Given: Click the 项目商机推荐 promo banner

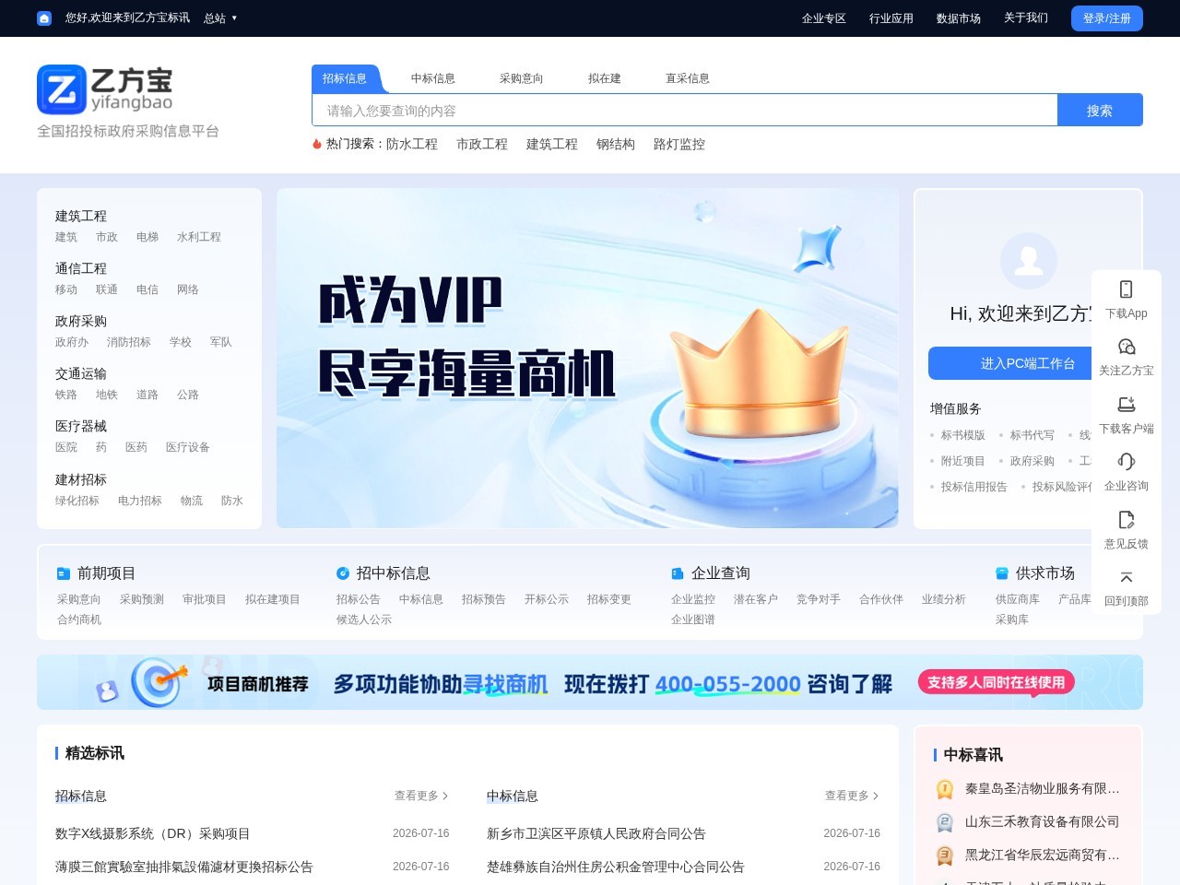Looking at the screenshot, I should pyautogui.click(x=590, y=682).
